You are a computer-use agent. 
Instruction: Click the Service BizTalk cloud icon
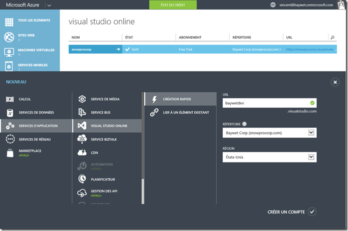82,139
